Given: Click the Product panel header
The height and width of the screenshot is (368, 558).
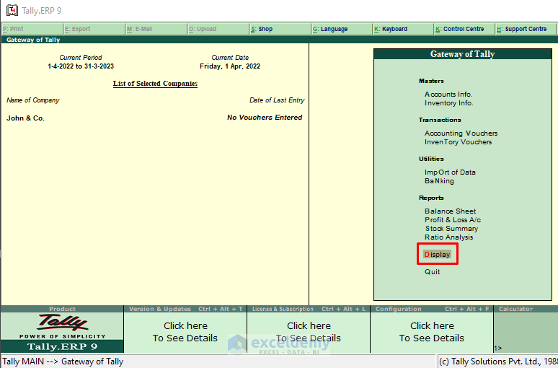Looking at the screenshot, I should 62,309.
